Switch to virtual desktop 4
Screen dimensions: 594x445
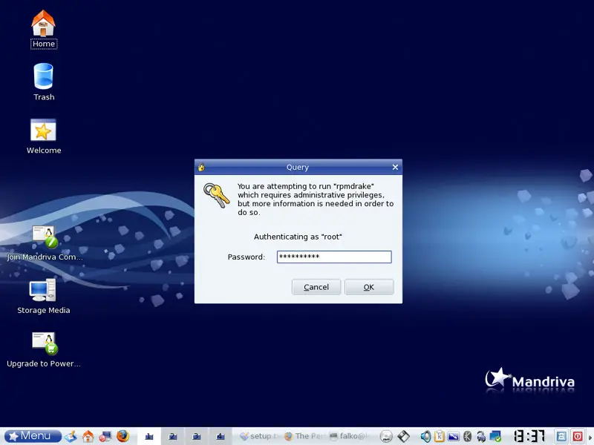[x=220, y=436]
